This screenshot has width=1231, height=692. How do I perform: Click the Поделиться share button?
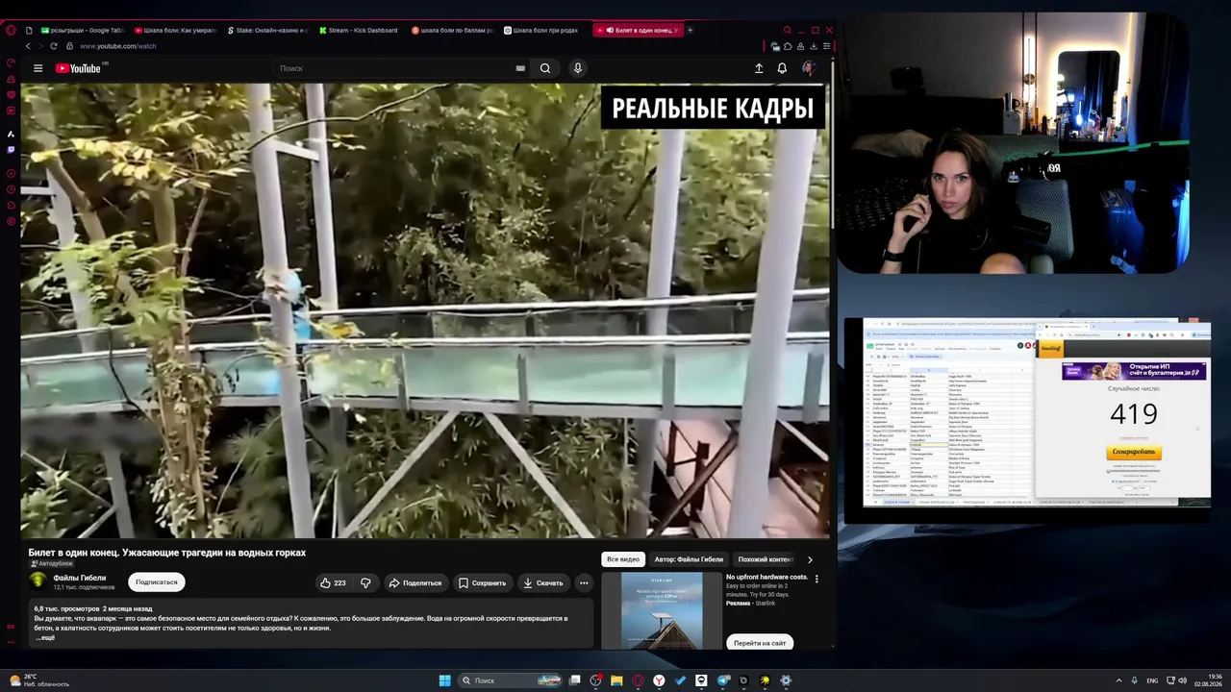[415, 582]
